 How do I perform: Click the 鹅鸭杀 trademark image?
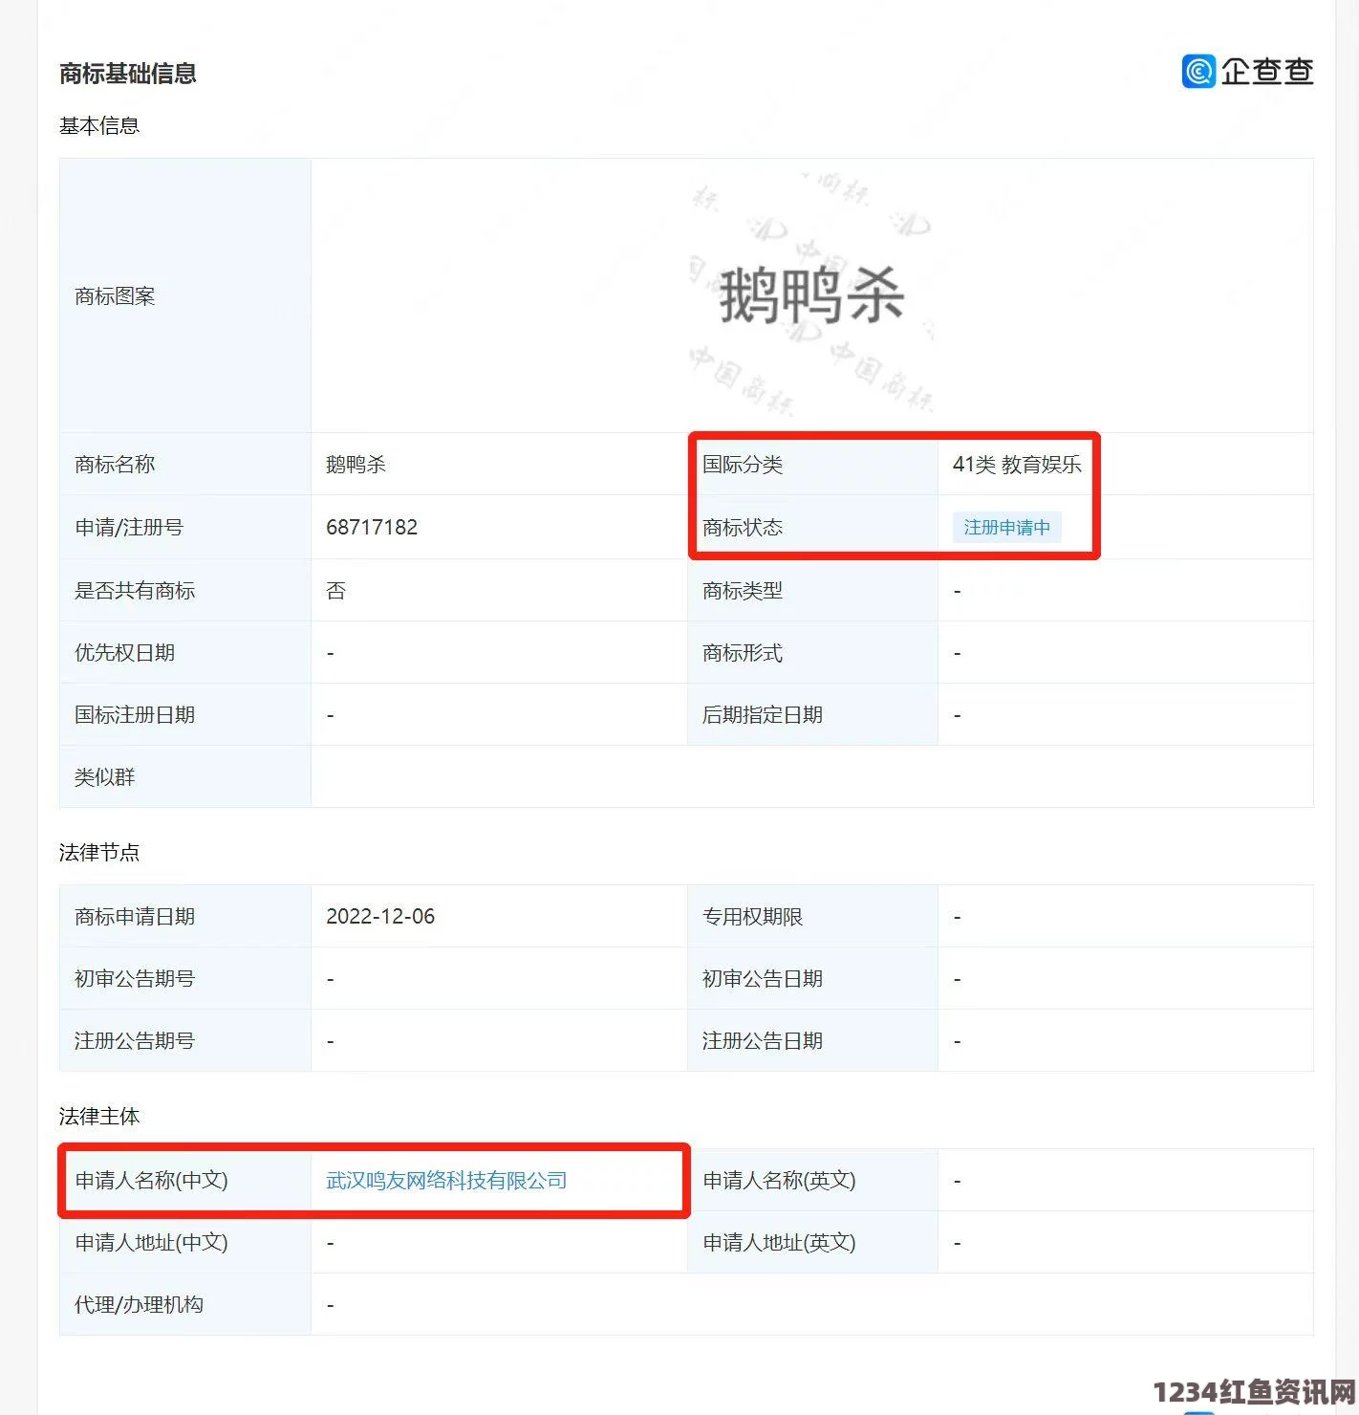coord(811,294)
